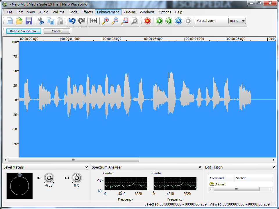Image resolution: width=279 pixels, height=209 pixels.
Task: Play selection with the second green play button
Action: 169,21
